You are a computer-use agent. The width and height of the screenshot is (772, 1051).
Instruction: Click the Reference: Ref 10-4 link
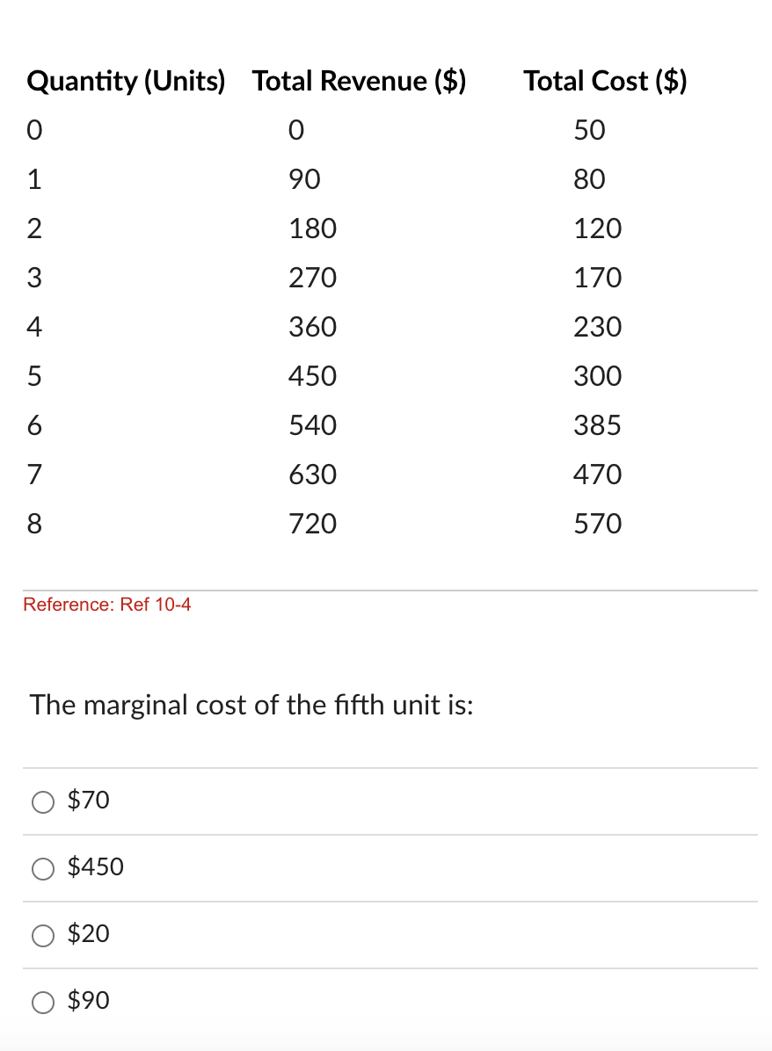[107, 605]
